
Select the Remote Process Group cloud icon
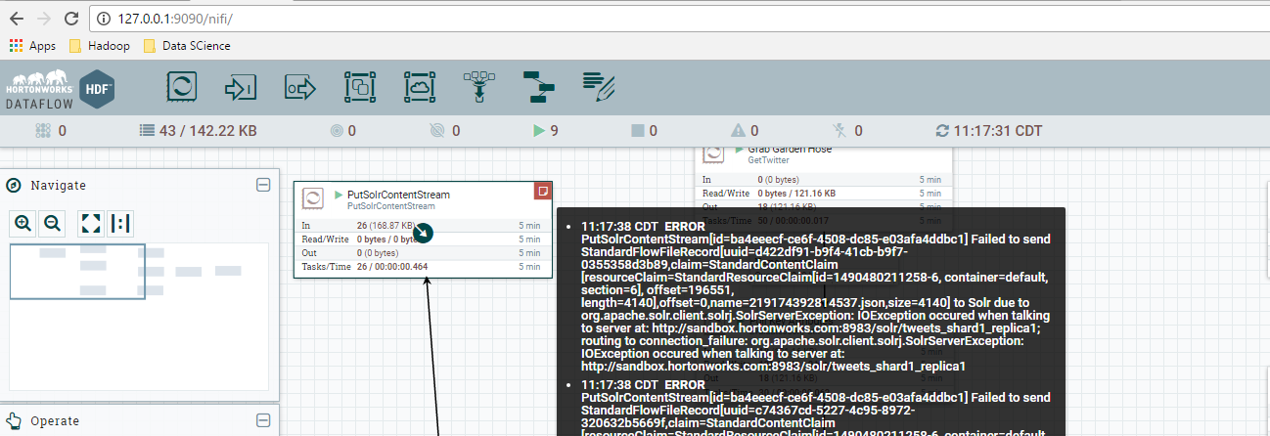point(420,87)
